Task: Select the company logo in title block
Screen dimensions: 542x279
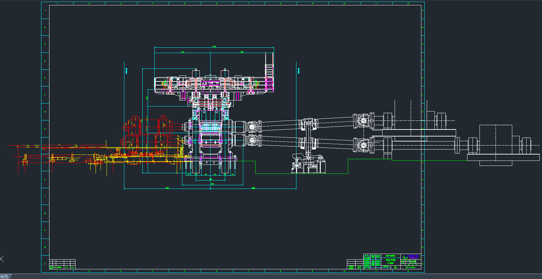Action: 411,257
